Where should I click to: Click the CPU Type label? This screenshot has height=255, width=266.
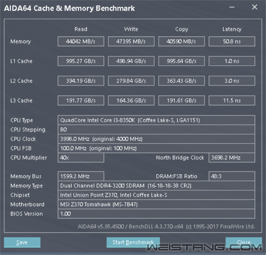click(x=22, y=120)
